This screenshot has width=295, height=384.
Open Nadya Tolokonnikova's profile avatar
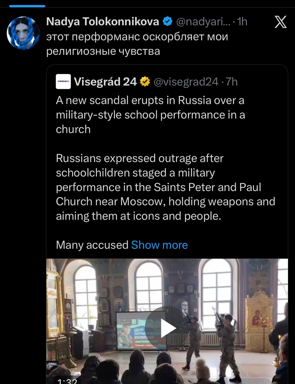tap(23, 33)
